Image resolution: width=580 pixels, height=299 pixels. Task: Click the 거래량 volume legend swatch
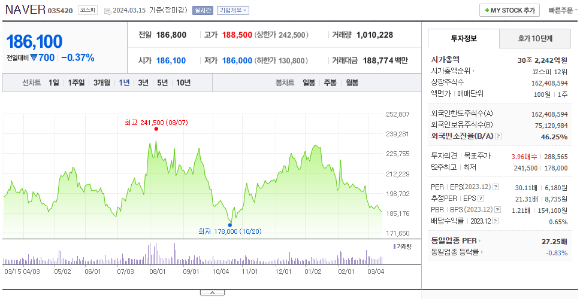[x=395, y=246]
